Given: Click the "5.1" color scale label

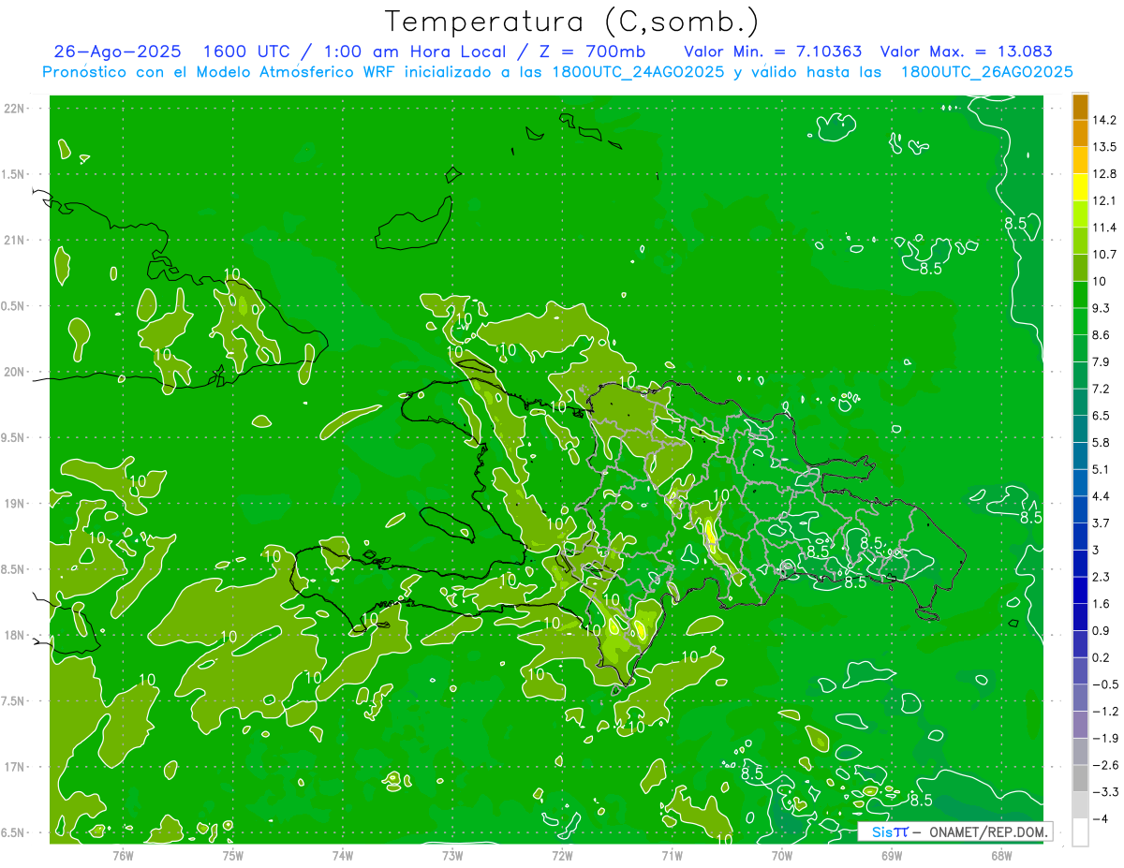Looking at the screenshot, I should [1102, 469].
